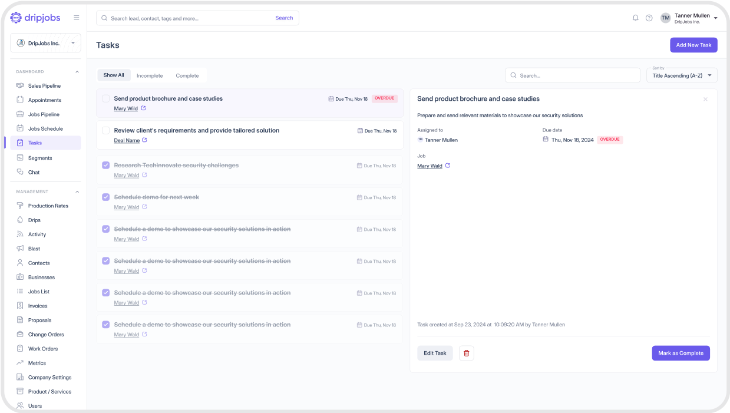Click the Blast megaphone icon in sidebar

coord(20,249)
